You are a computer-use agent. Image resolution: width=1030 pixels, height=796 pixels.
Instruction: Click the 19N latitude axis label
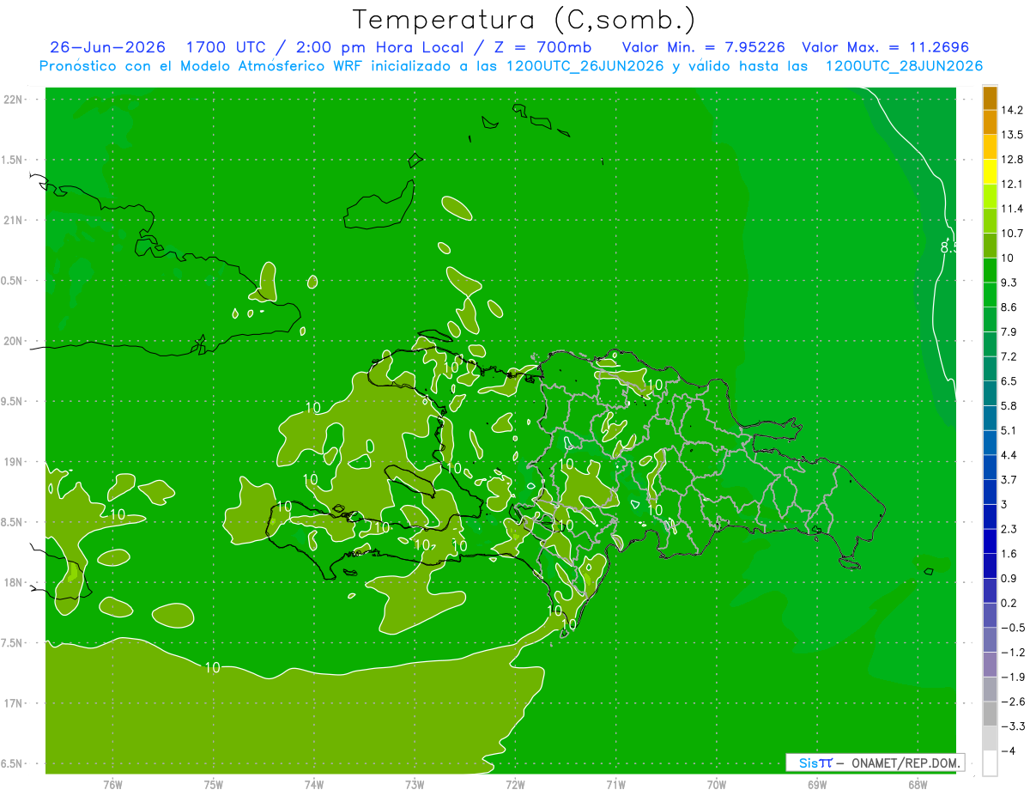coord(14,462)
